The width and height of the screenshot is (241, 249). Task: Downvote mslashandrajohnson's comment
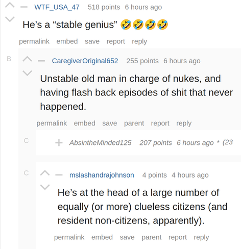pyautogui.click(x=45, y=187)
